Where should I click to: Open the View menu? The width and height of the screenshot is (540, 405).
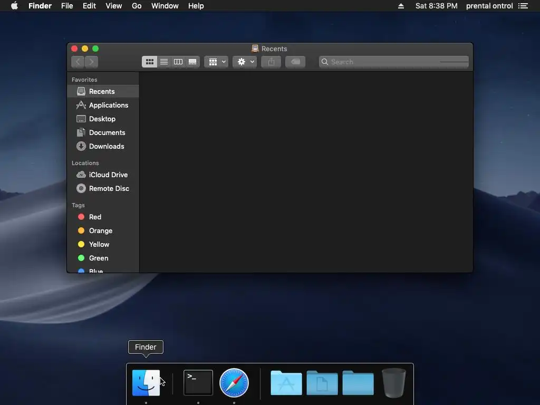tap(114, 6)
